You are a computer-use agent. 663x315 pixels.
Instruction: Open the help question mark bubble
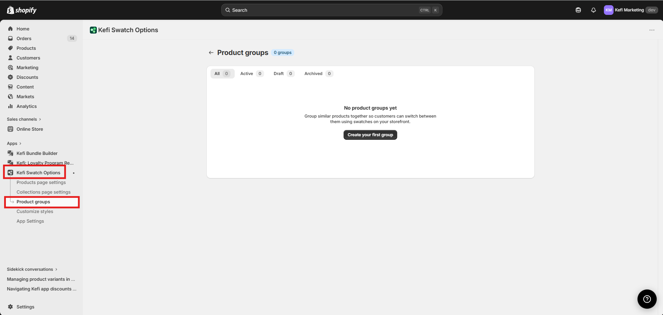[x=647, y=299]
